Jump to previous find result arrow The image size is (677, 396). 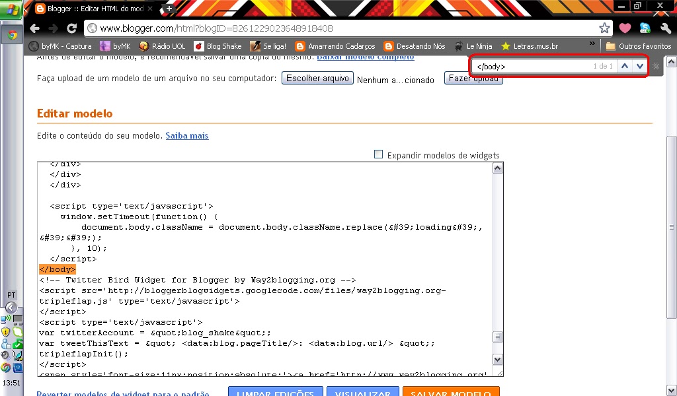point(624,66)
